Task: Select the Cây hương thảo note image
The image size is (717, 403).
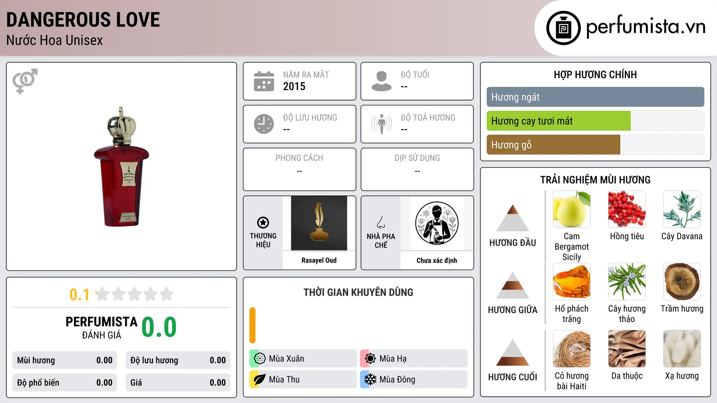Action: 627,282
